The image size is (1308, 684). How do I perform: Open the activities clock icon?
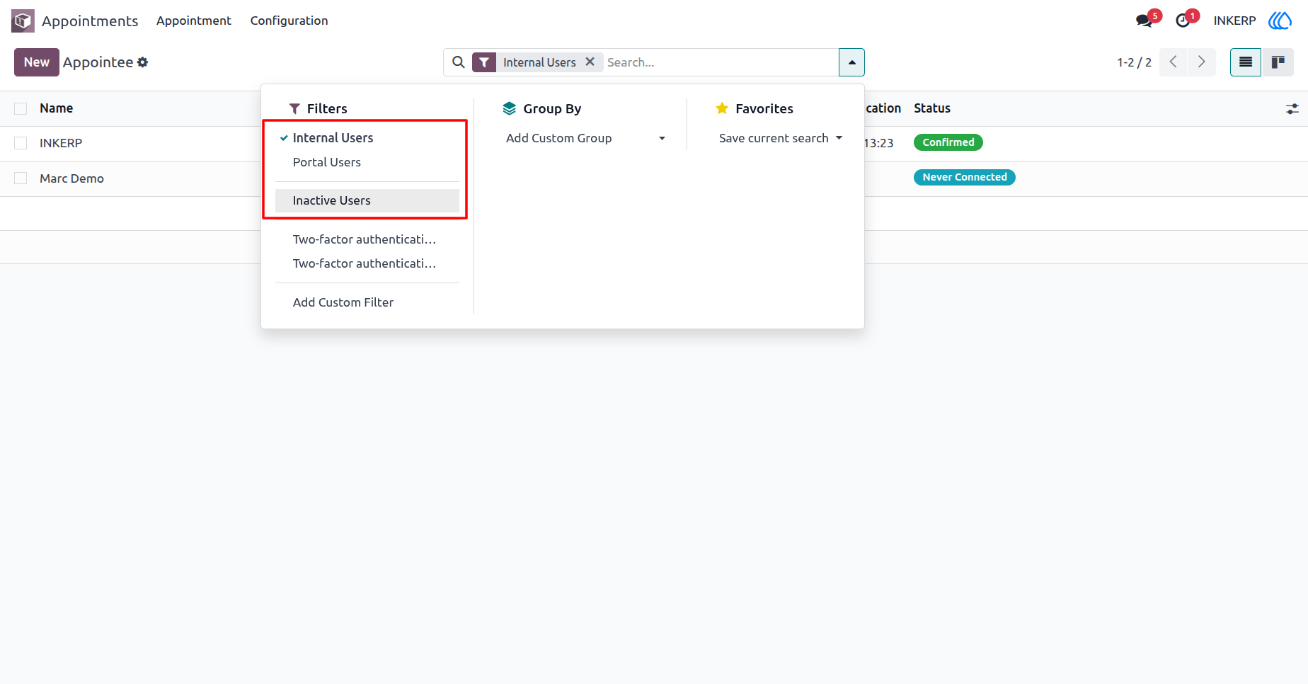(x=1183, y=21)
